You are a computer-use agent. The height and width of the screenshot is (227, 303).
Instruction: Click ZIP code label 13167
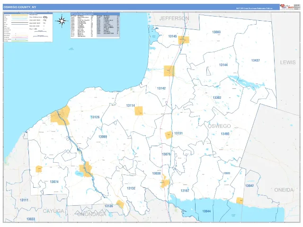coord(185,191)
